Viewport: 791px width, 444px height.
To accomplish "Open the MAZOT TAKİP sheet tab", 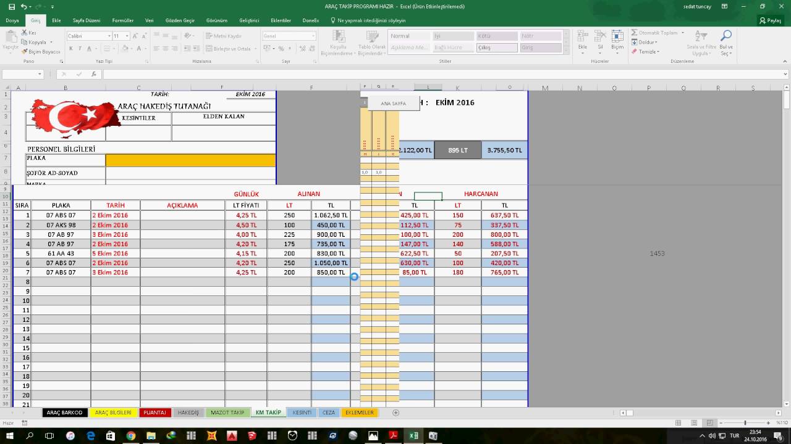I will point(227,413).
